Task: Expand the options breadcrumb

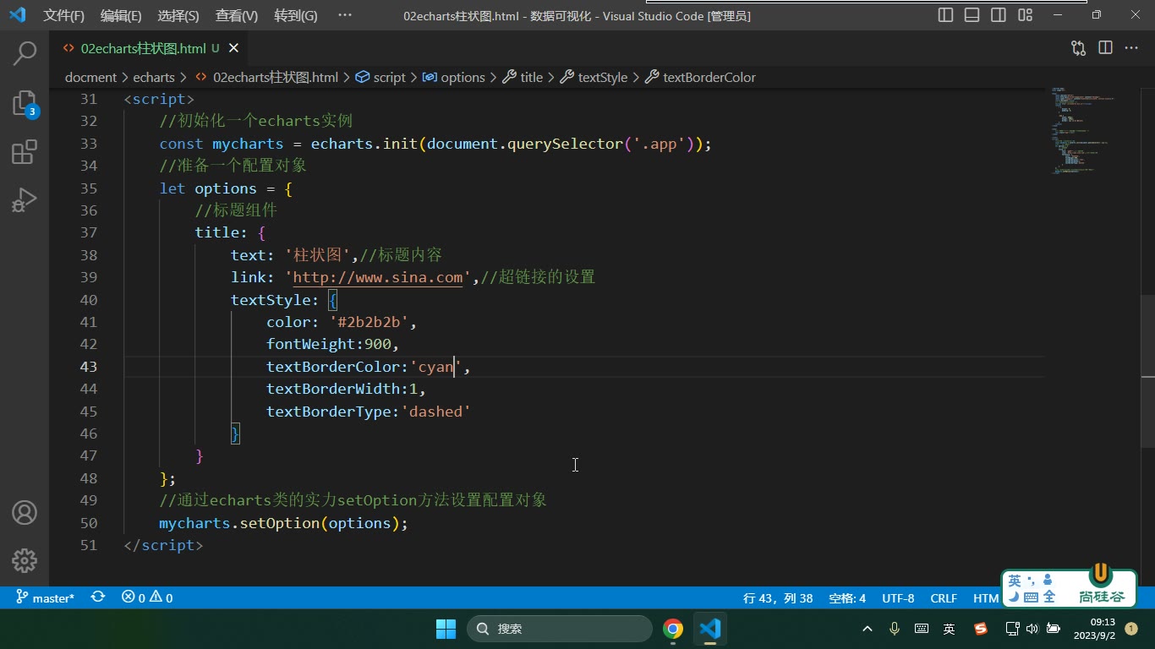Action: (454, 77)
